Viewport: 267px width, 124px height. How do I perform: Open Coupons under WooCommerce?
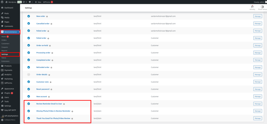(5, 47)
